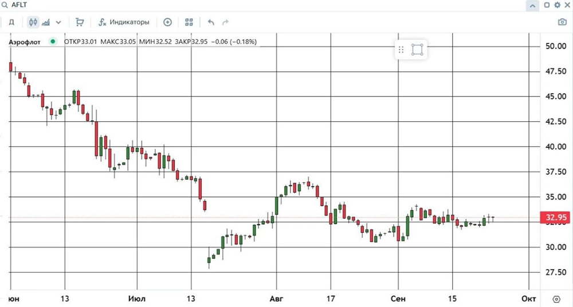Click the 17 date axis label
573x307 pixels.
click(331, 299)
